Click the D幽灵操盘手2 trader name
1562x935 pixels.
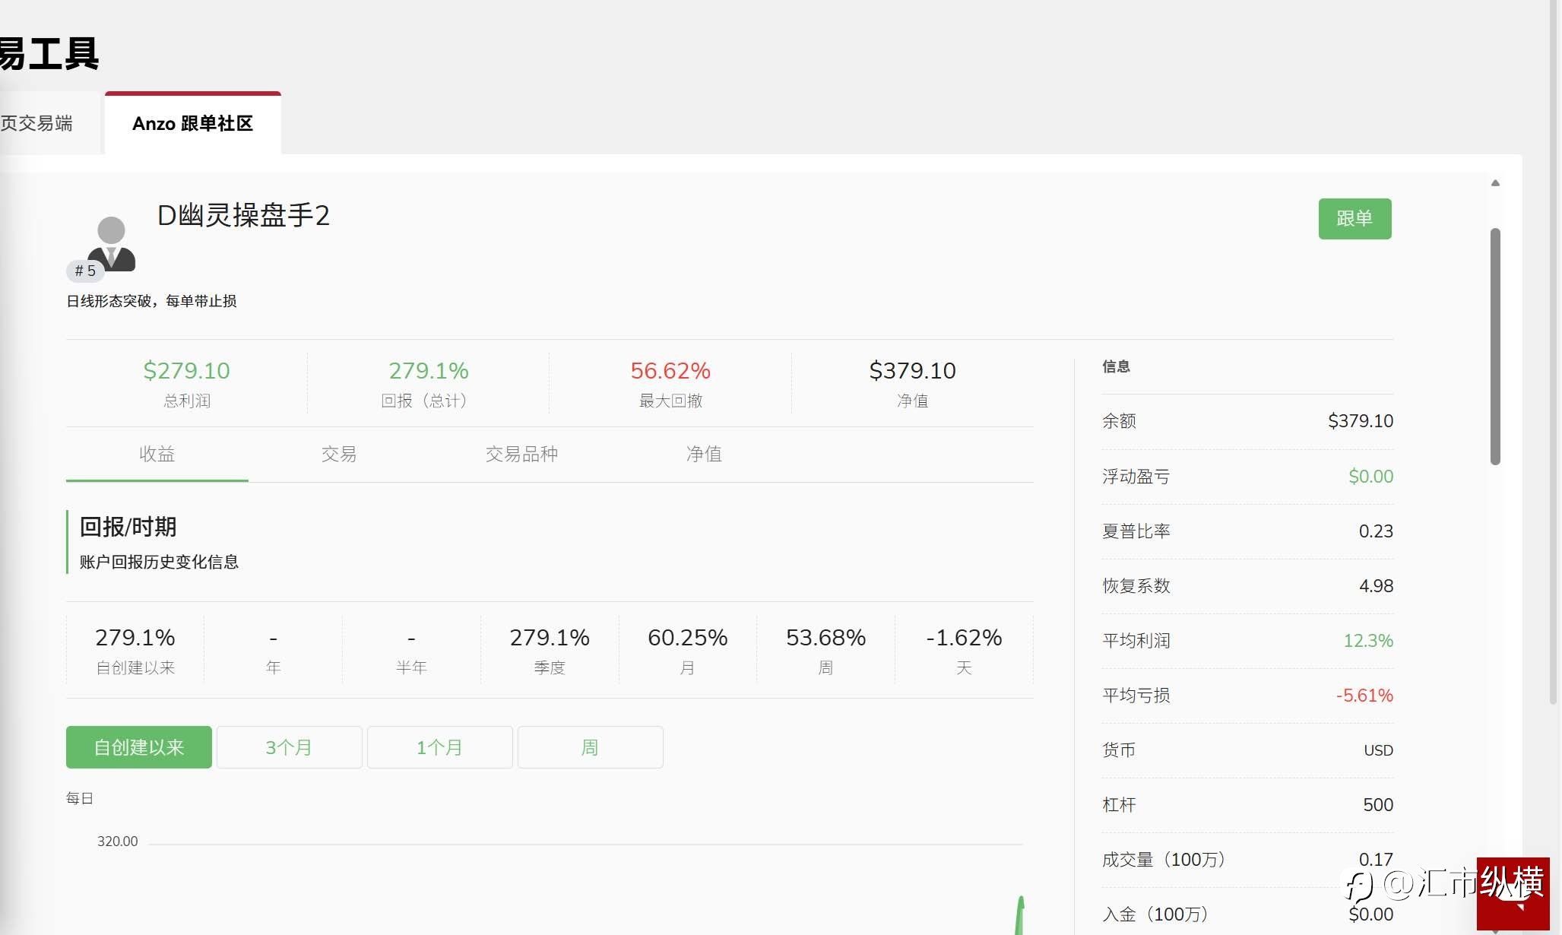pyautogui.click(x=243, y=216)
